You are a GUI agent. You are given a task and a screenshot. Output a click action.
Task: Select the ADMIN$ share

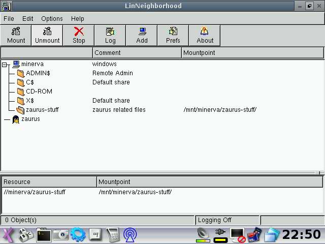coord(38,73)
